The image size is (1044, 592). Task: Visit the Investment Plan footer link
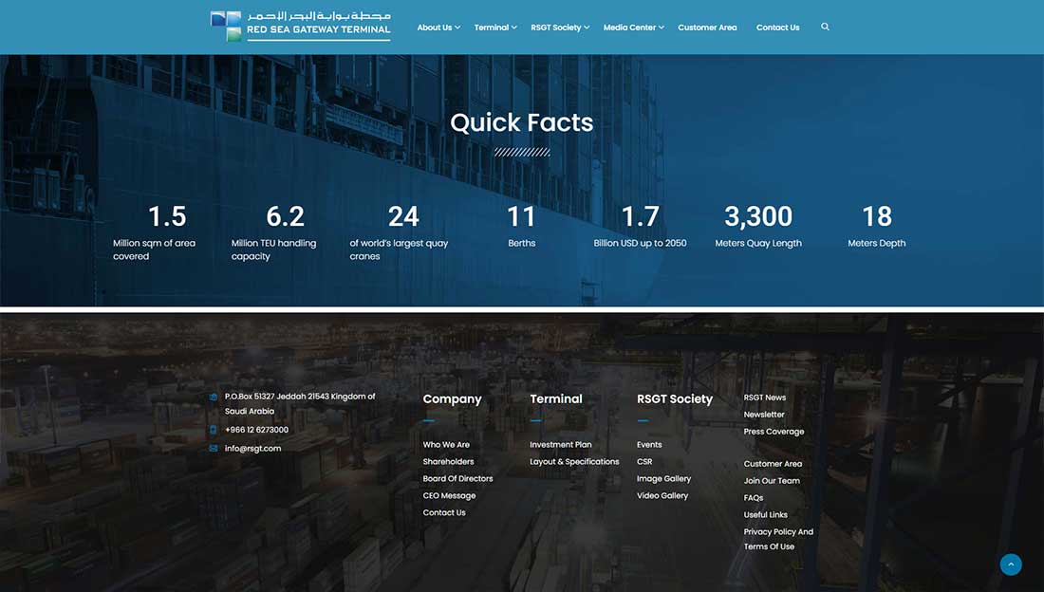coord(560,445)
